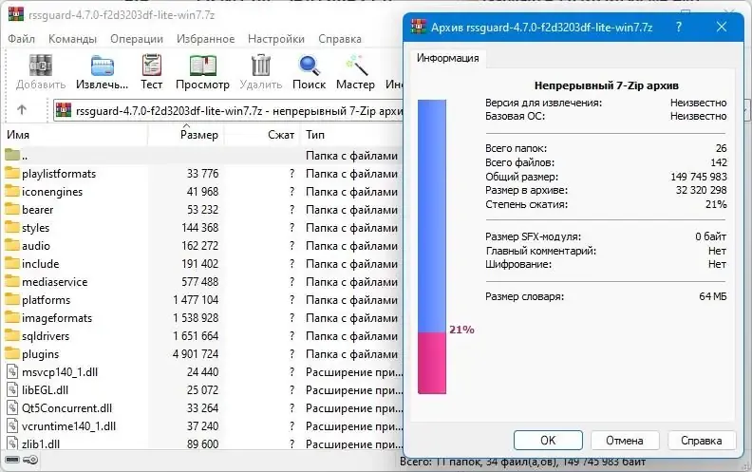Select the zlib1.dll file name
This screenshot has width=752, height=472.
pos(41,444)
